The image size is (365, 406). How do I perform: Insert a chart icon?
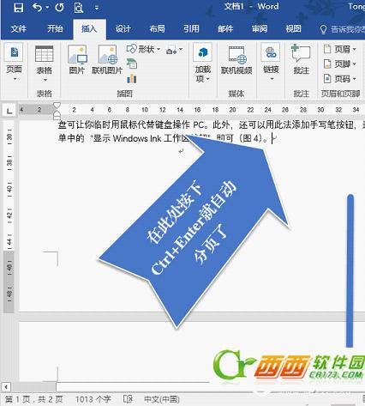pyautogui.click(x=132, y=78)
